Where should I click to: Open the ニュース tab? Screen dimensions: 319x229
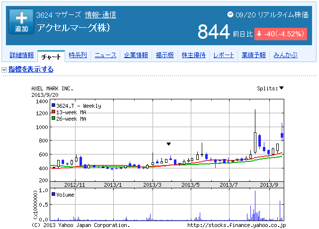click(105, 55)
